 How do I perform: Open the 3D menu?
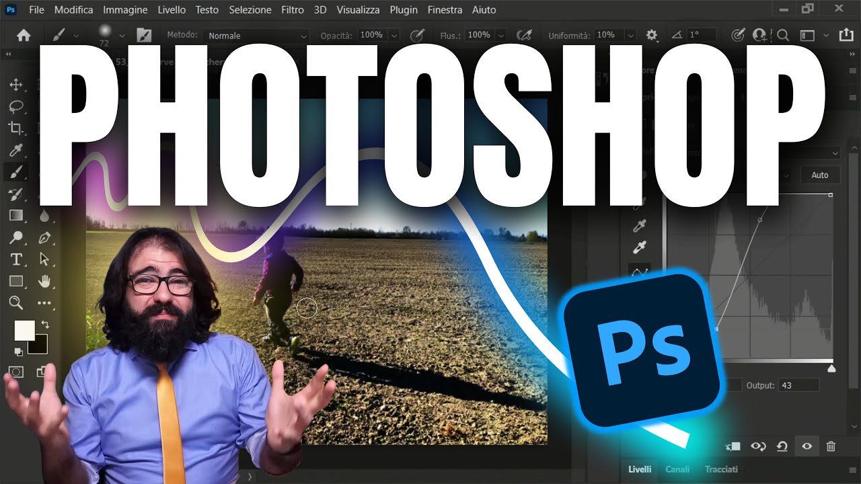coord(320,10)
